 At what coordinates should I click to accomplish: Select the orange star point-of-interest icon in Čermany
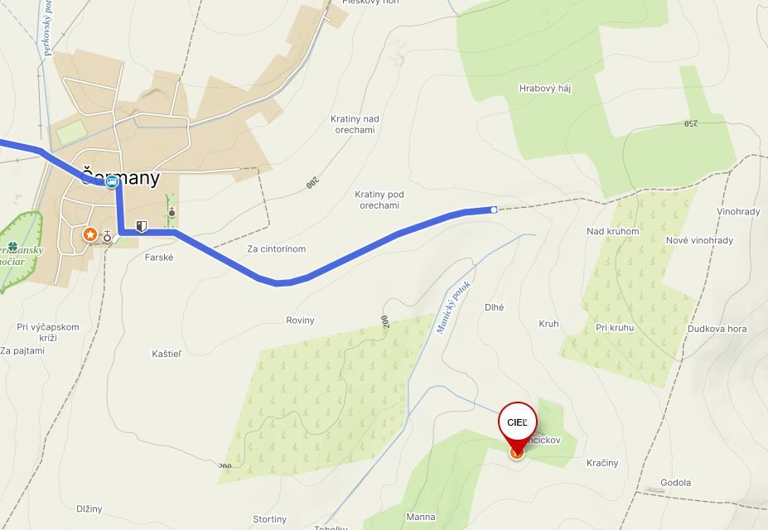pos(89,234)
